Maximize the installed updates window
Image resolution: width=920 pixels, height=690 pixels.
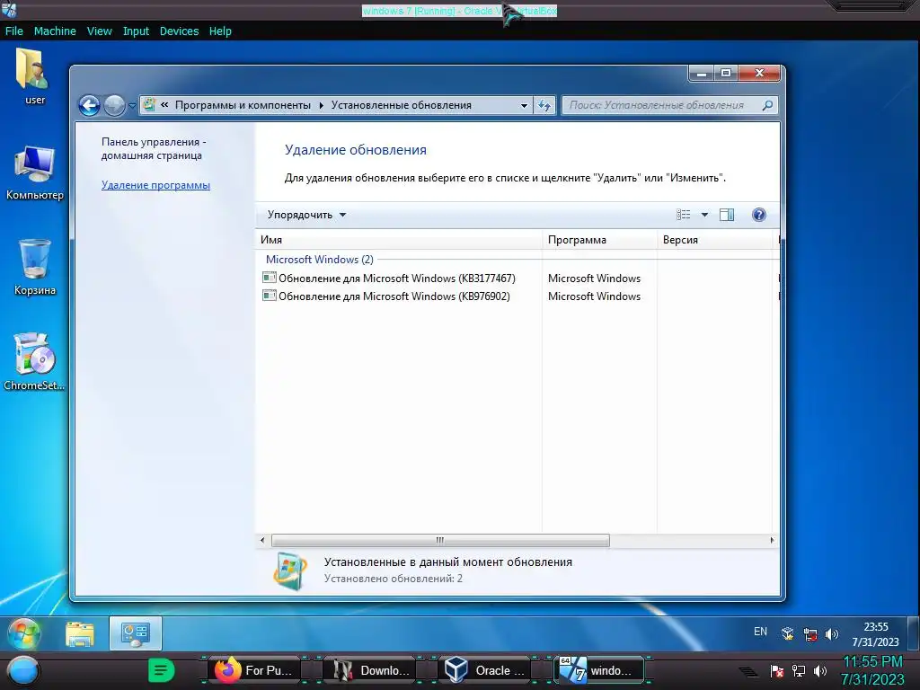726,74
